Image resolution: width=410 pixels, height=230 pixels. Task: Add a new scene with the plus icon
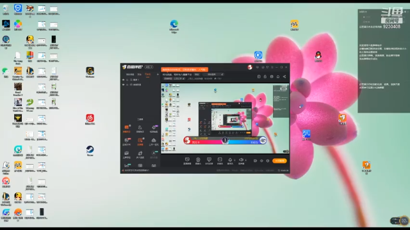[x=158, y=75]
